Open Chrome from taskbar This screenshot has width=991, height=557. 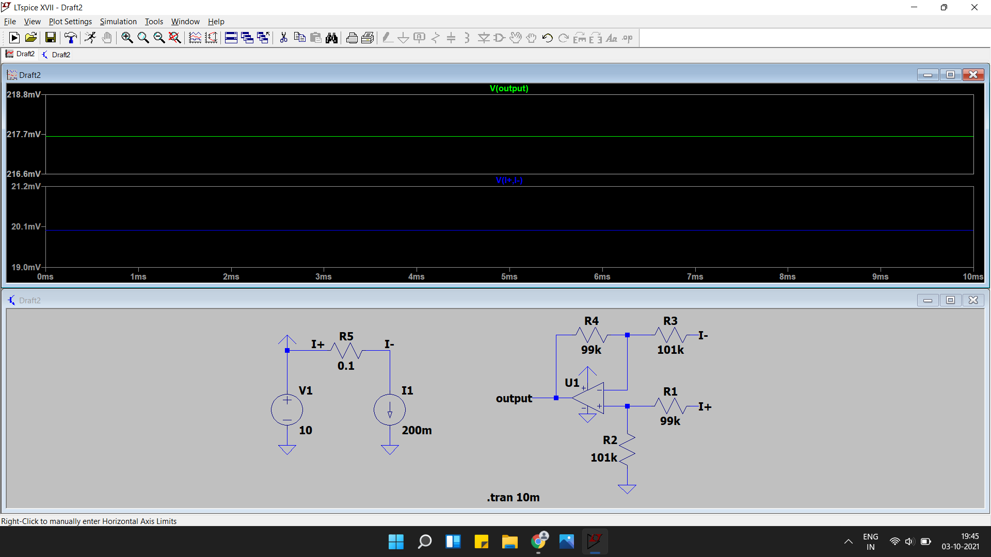(x=538, y=542)
